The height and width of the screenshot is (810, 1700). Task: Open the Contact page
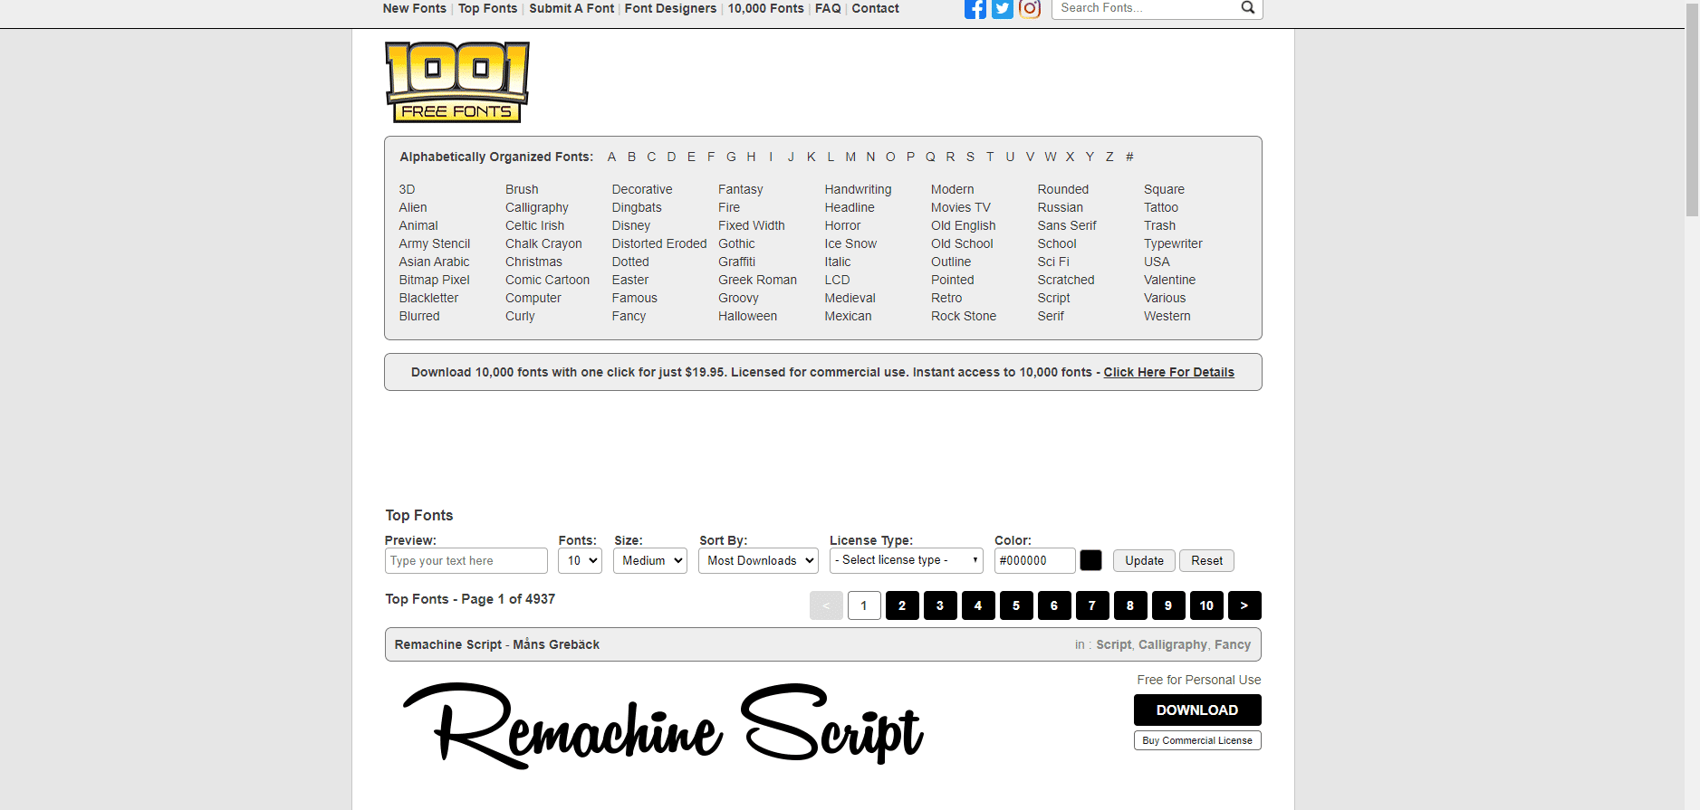pos(876,8)
